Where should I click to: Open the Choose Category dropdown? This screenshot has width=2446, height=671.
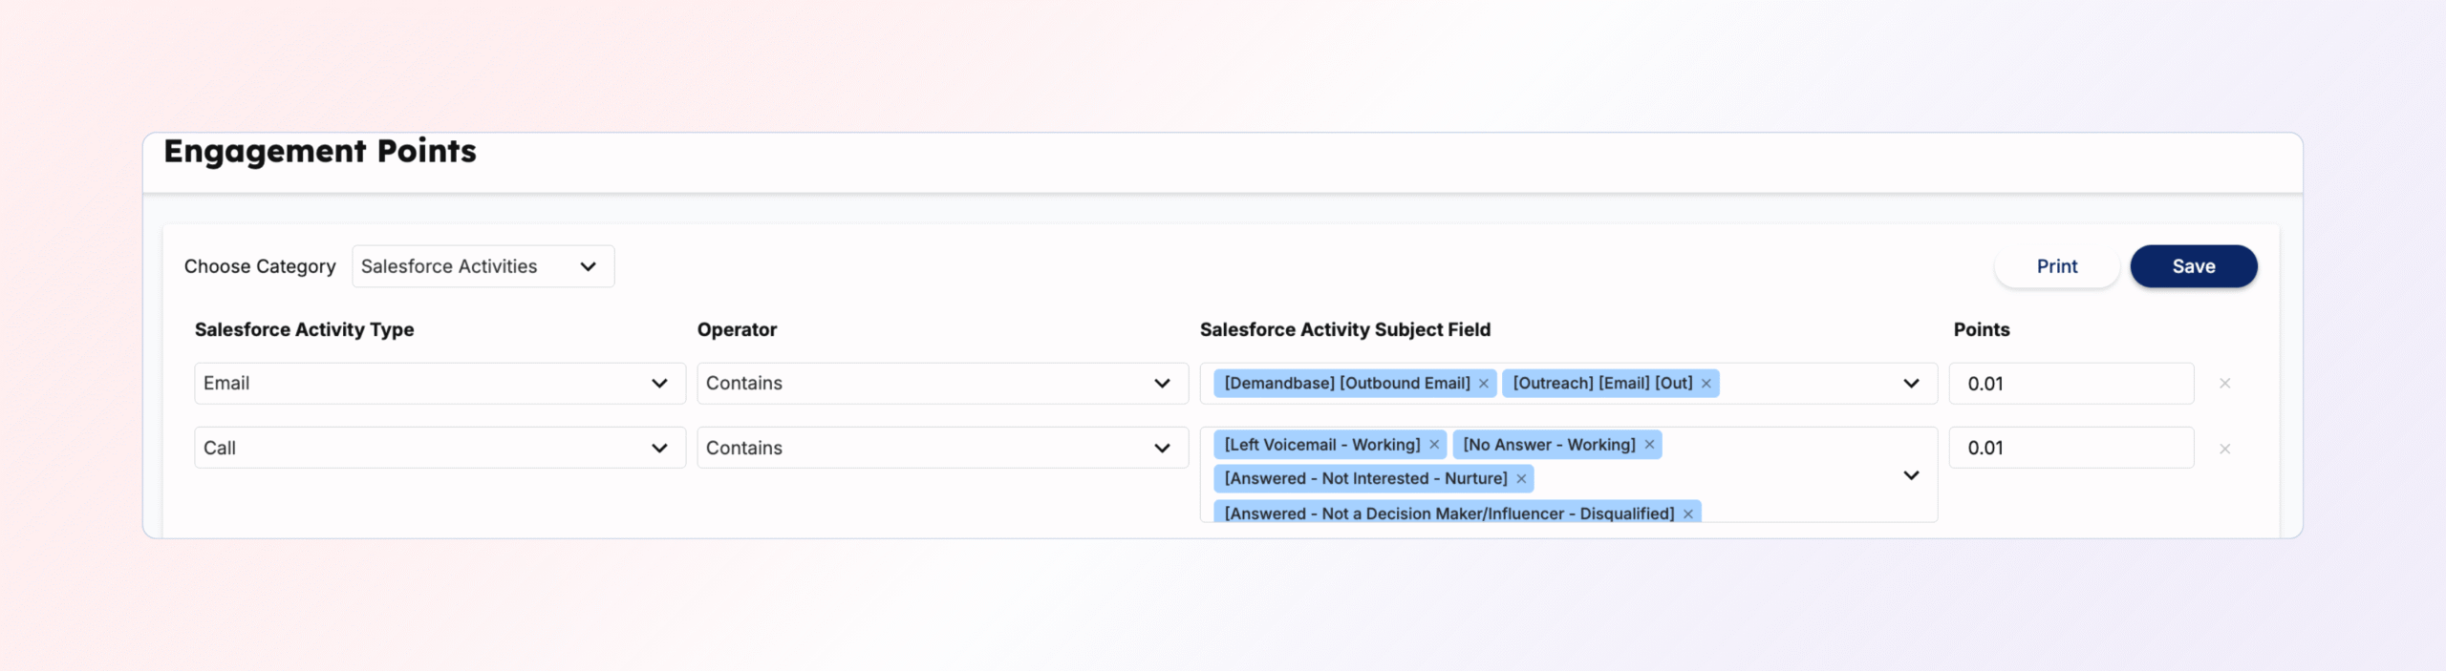click(x=483, y=266)
